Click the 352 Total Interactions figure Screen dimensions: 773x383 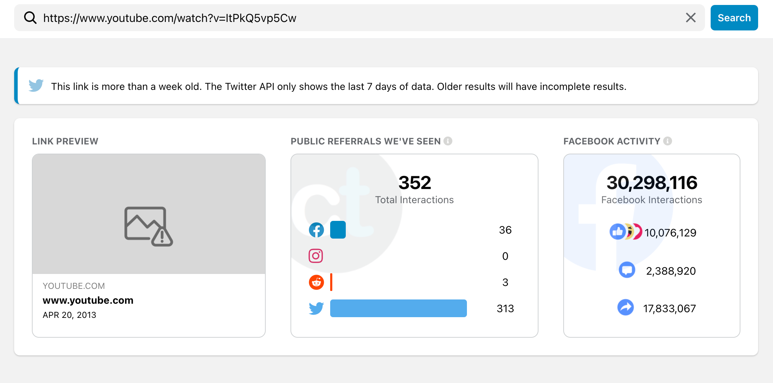[414, 183]
